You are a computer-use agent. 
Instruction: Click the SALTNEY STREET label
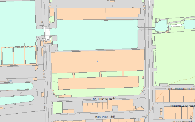point(104,99)
